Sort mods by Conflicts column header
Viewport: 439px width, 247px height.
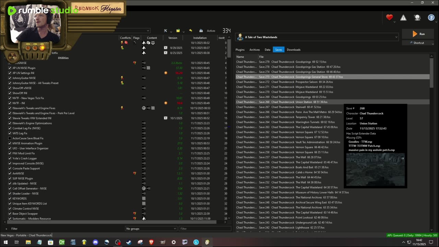pos(126,38)
